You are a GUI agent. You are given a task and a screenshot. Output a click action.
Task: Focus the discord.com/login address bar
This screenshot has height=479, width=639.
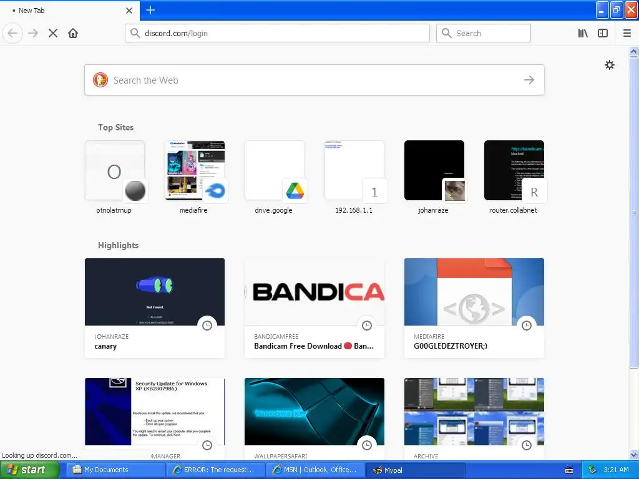pos(277,33)
